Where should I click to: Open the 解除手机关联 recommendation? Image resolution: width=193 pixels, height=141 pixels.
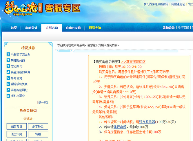19,84
